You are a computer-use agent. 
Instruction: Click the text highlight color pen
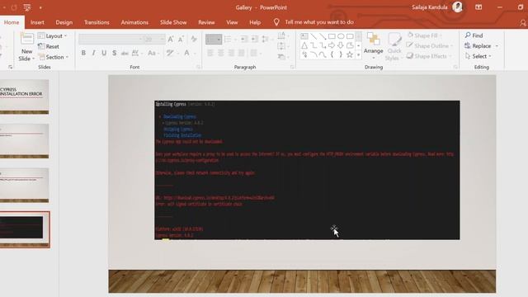(170, 53)
